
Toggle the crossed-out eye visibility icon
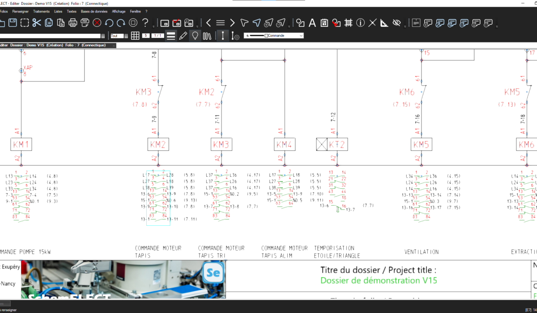[396, 22]
